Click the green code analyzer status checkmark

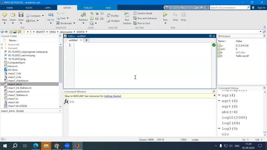[214, 45]
